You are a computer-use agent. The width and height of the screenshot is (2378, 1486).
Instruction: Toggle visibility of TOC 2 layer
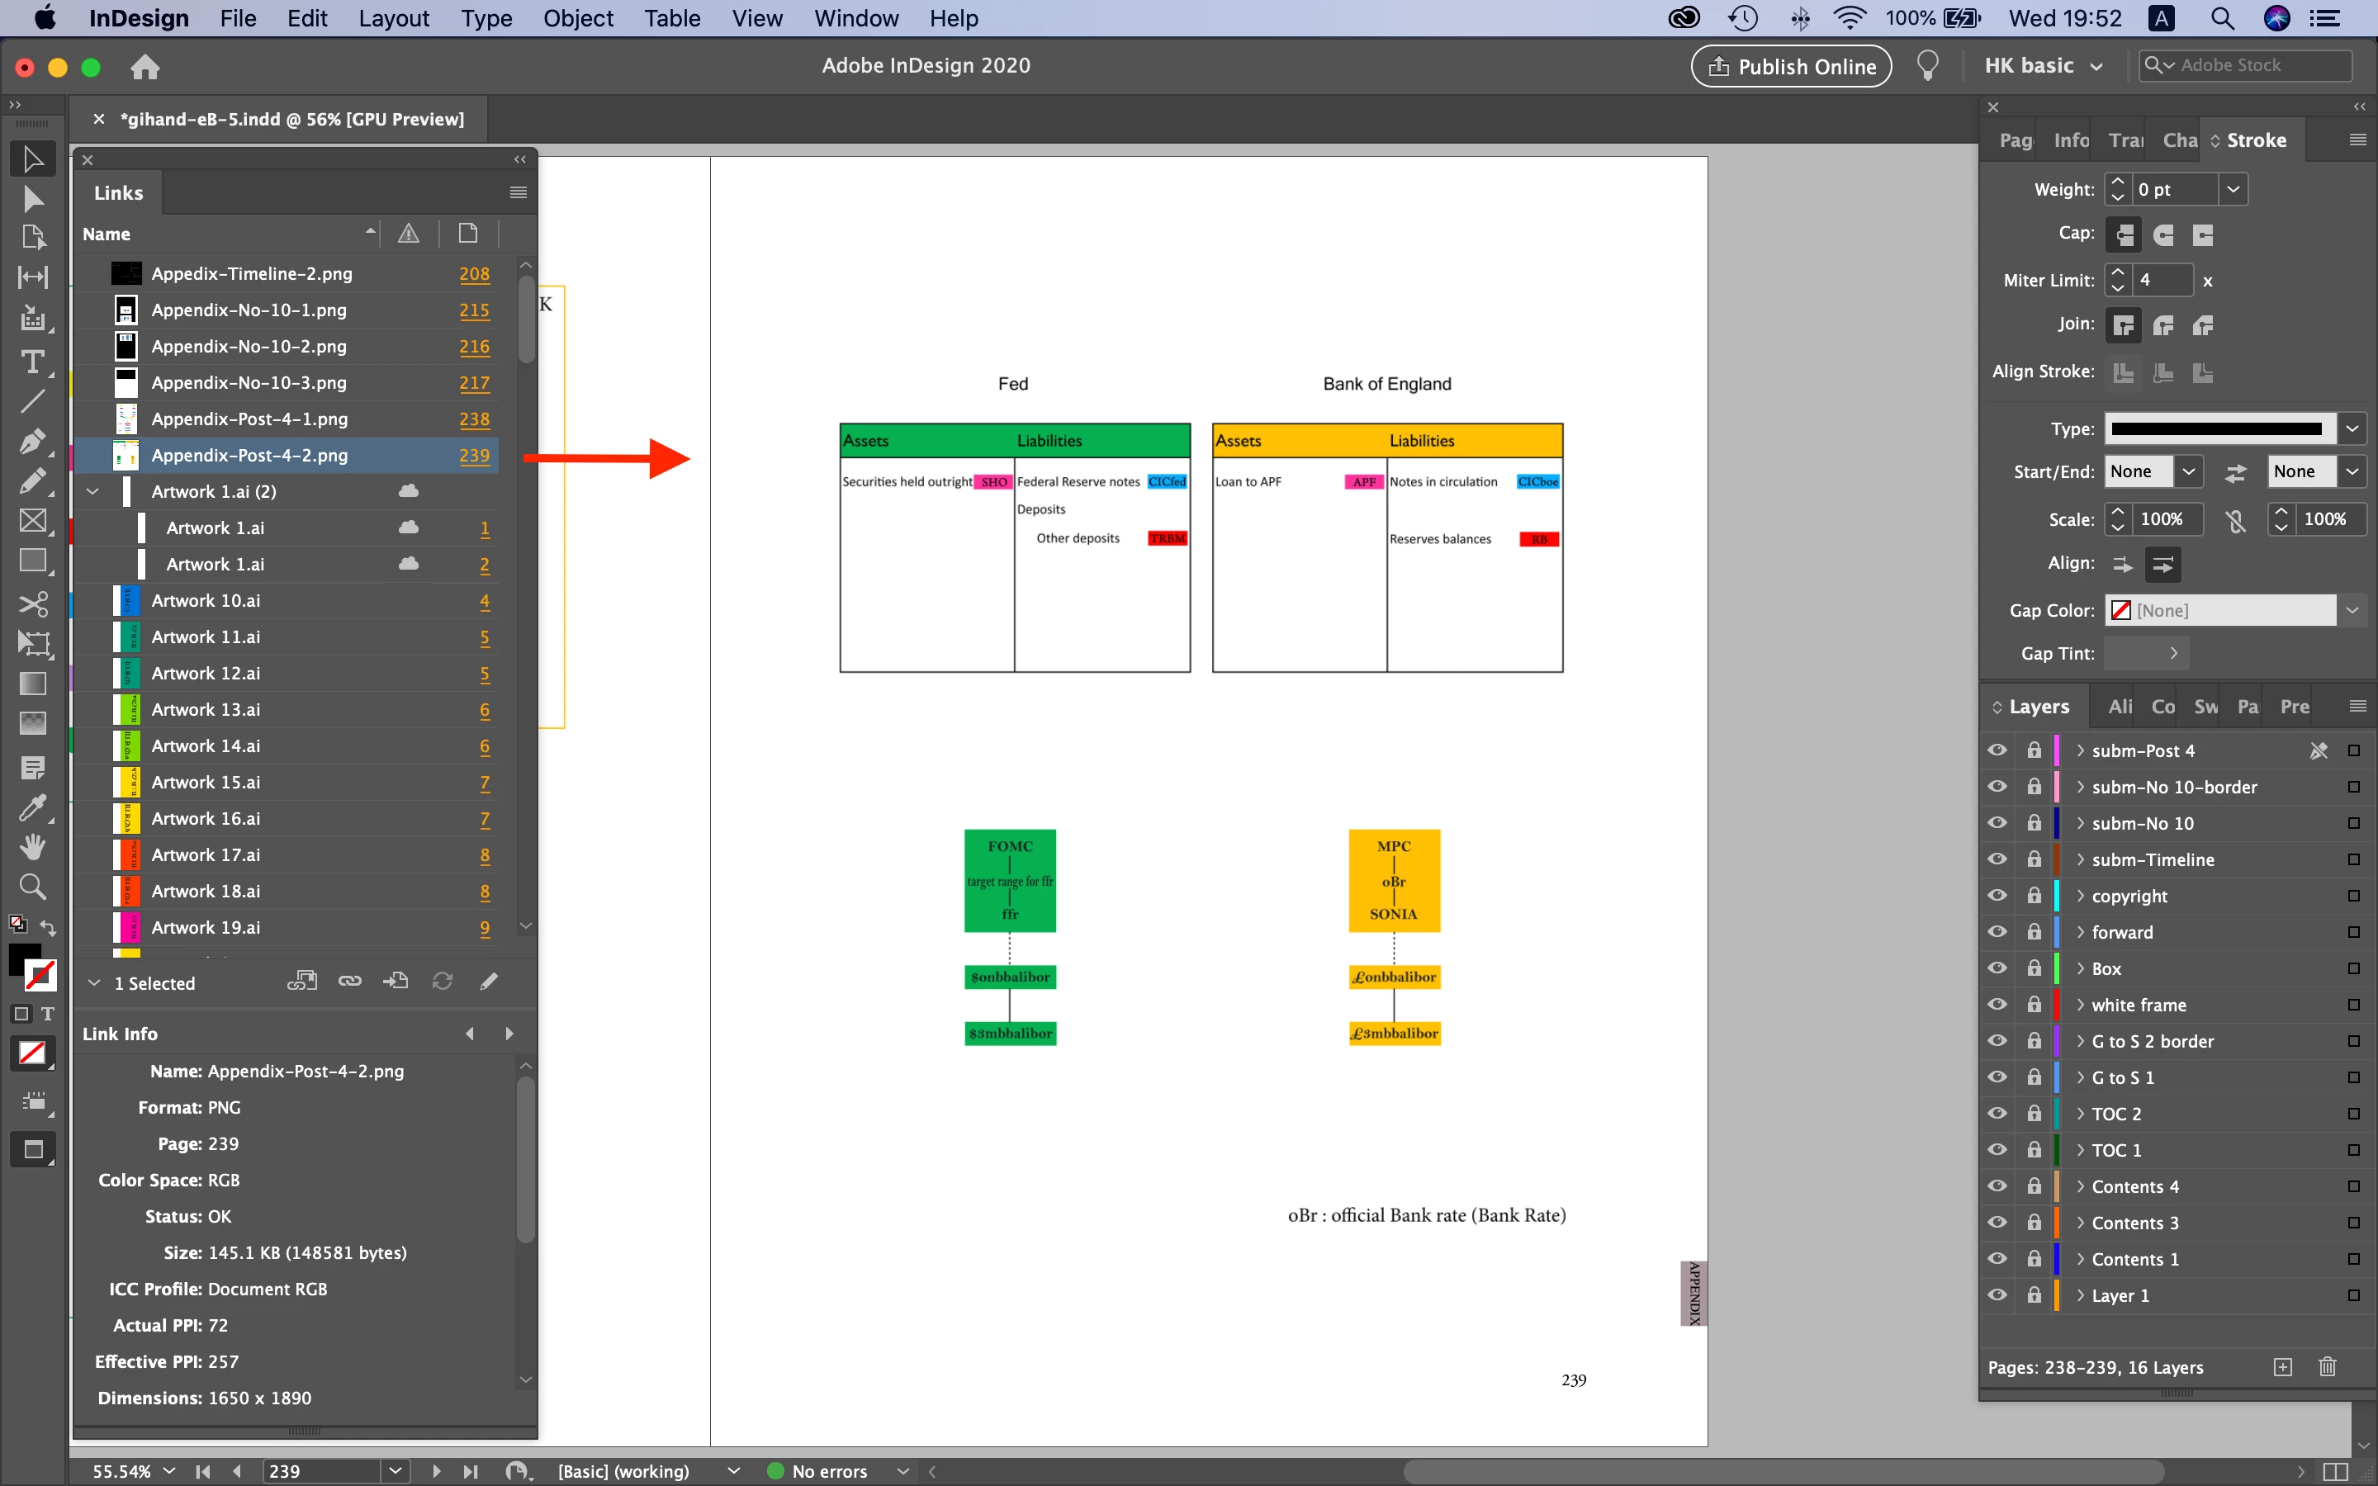1997,1113
